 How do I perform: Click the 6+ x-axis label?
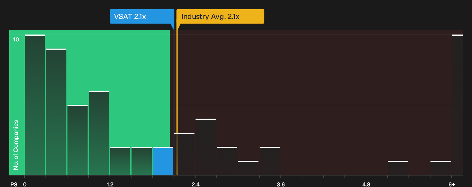[452, 184]
